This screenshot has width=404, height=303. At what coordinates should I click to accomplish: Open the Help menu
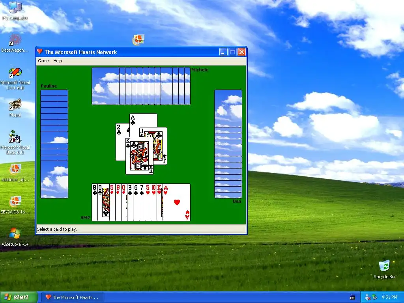coord(58,61)
